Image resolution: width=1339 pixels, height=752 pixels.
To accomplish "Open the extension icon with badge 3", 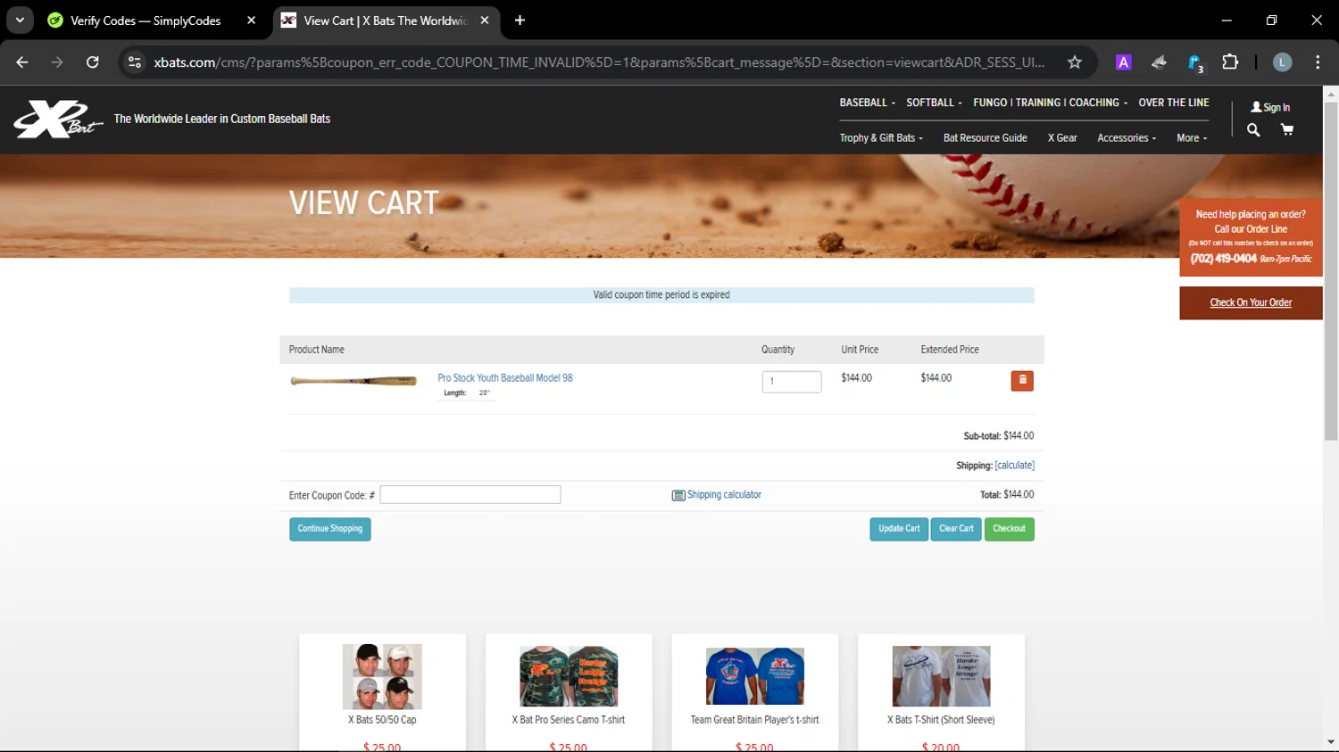I will [1195, 62].
